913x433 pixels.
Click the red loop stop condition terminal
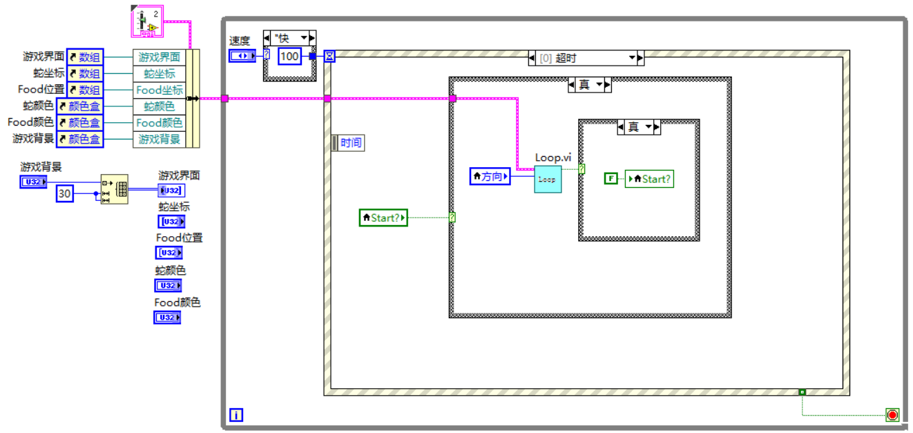pos(892,415)
